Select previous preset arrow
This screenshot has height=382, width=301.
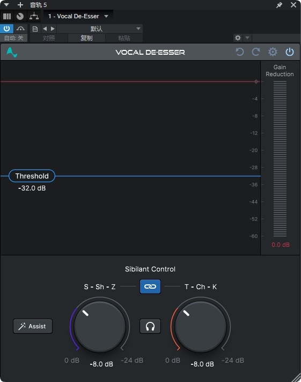[x=45, y=29]
